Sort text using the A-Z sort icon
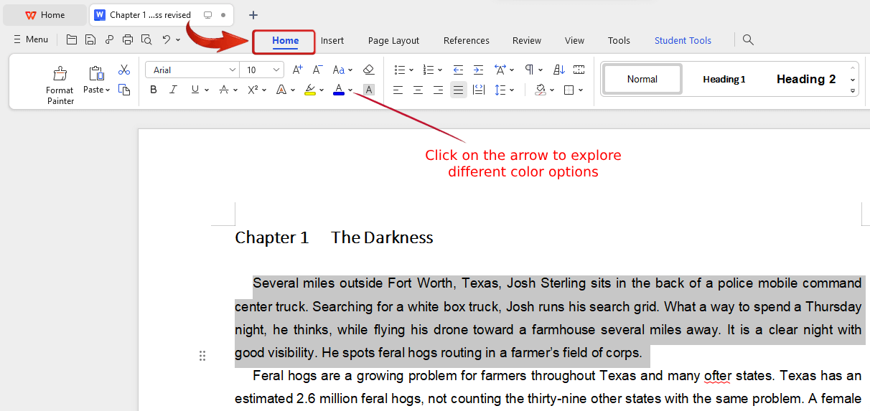The width and height of the screenshot is (870, 411). click(x=559, y=70)
